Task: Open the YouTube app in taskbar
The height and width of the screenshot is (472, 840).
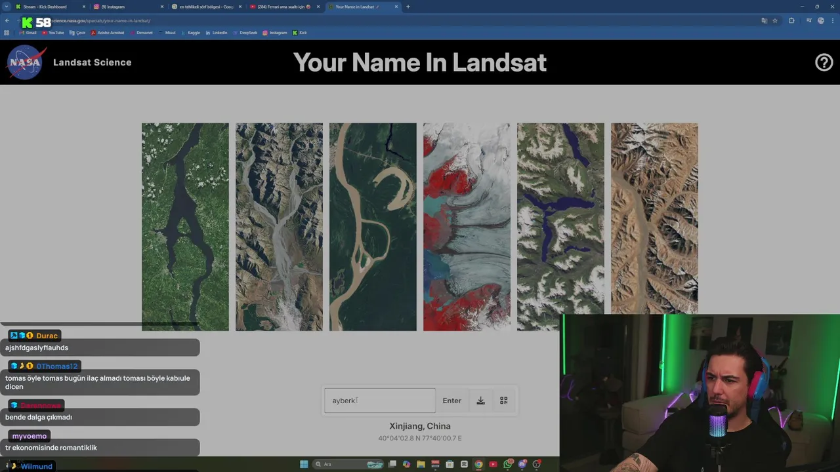Action: (493, 464)
